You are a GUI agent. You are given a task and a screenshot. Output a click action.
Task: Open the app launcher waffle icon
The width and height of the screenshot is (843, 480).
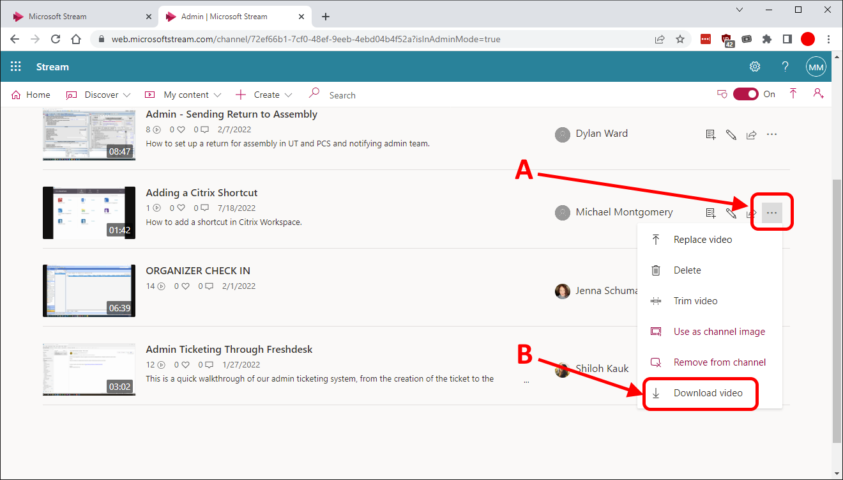click(16, 66)
